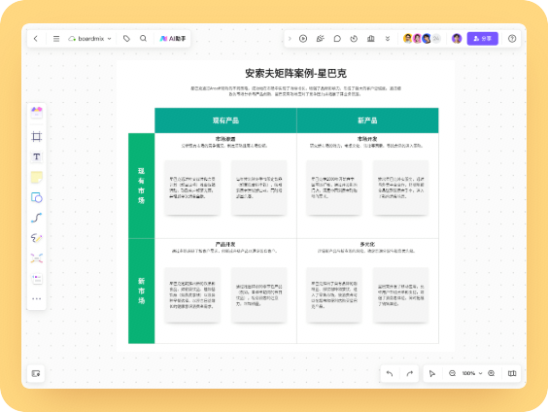Zoom in with the plus magnifier
Viewport: 548px width, 412px height.
click(492, 373)
